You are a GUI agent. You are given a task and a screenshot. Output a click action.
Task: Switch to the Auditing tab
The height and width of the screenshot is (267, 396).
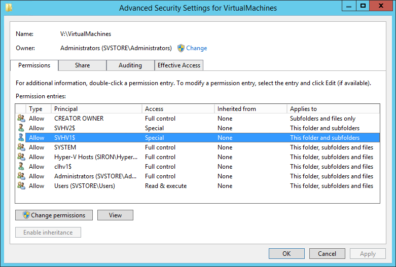[130, 65]
